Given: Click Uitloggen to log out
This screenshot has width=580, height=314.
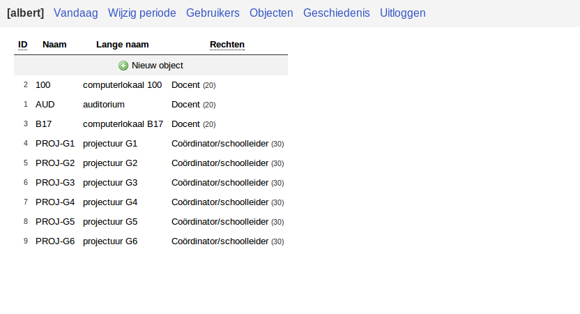Looking at the screenshot, I should tap(403, 13).
